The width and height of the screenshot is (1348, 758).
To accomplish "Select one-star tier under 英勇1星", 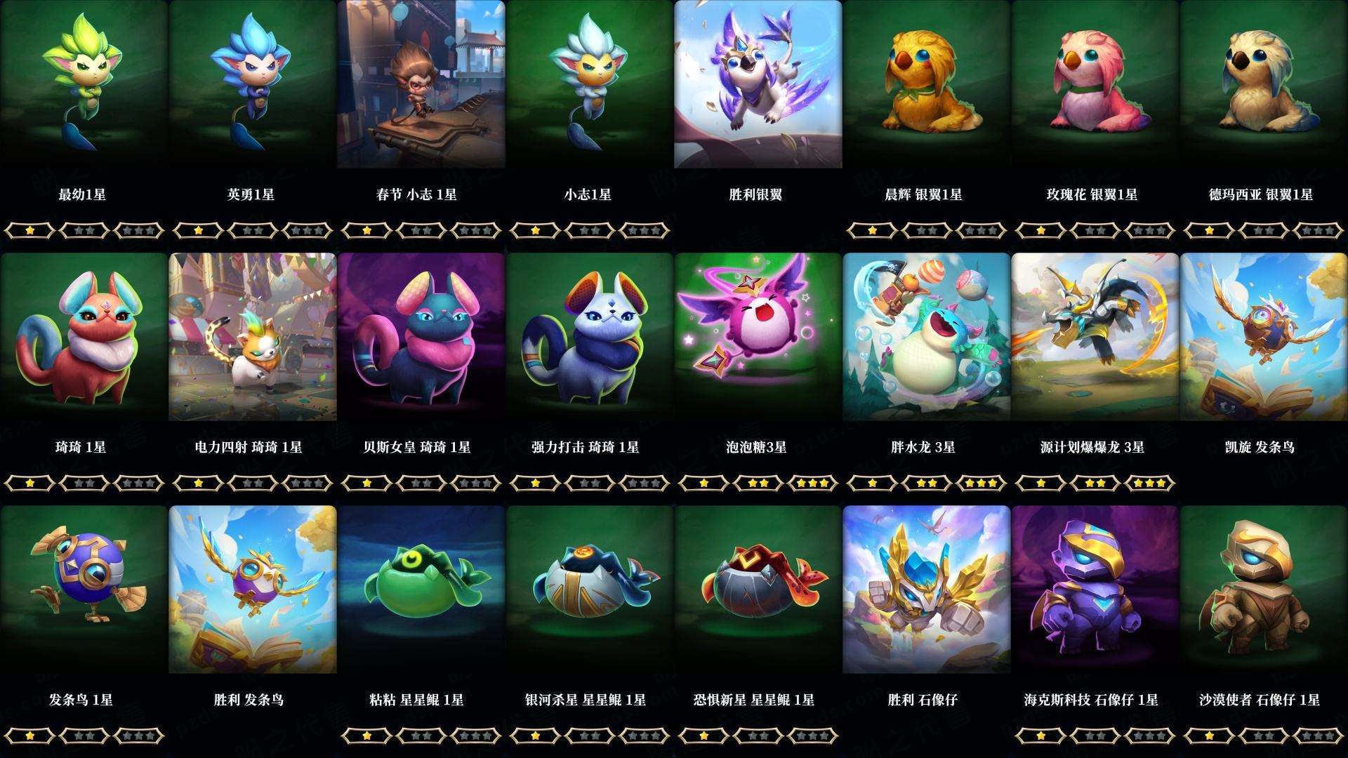I will coord(198,230).
